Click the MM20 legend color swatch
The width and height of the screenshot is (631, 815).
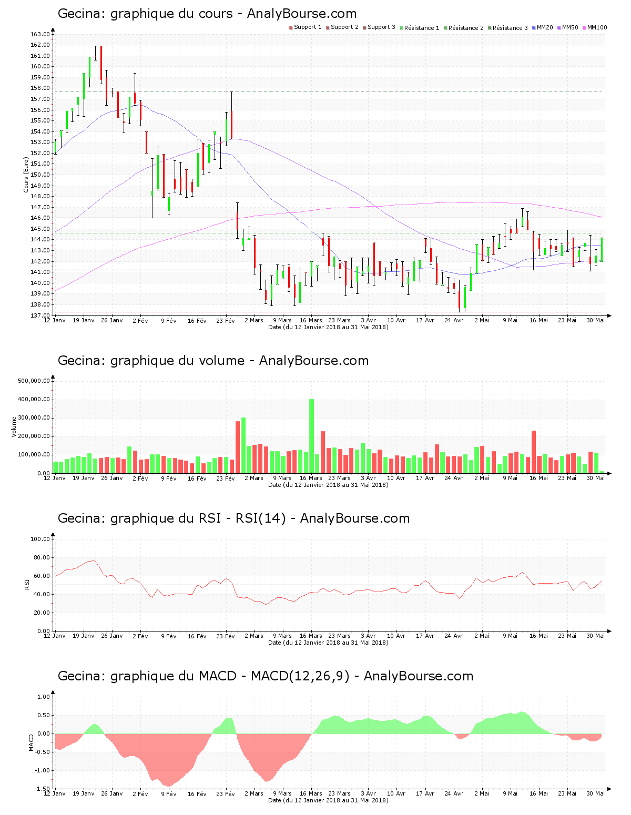[x=534, y=28]
